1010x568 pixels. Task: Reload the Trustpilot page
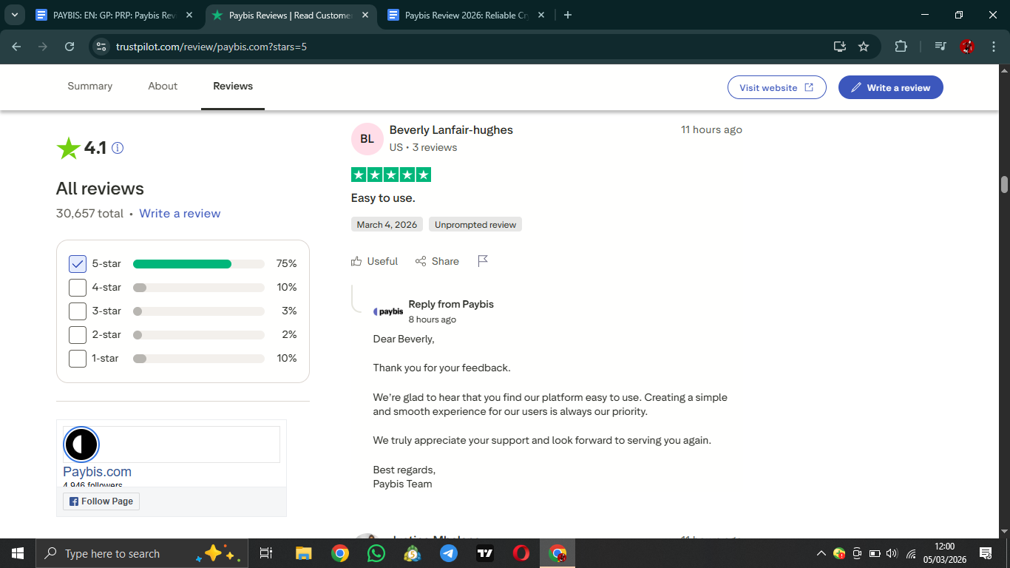70,47
